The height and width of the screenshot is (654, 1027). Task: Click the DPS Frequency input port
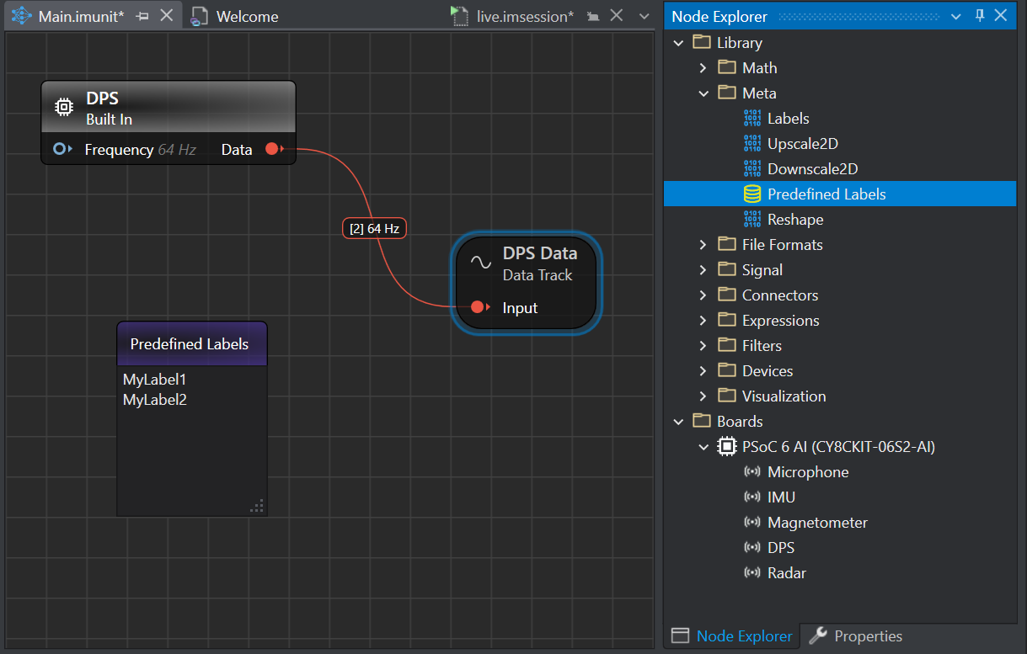[60, 149]
